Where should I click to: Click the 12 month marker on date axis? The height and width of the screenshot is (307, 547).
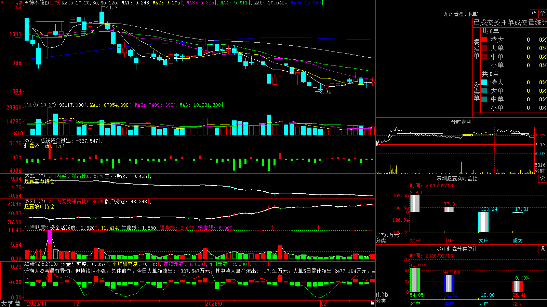(x=76, y=304)
